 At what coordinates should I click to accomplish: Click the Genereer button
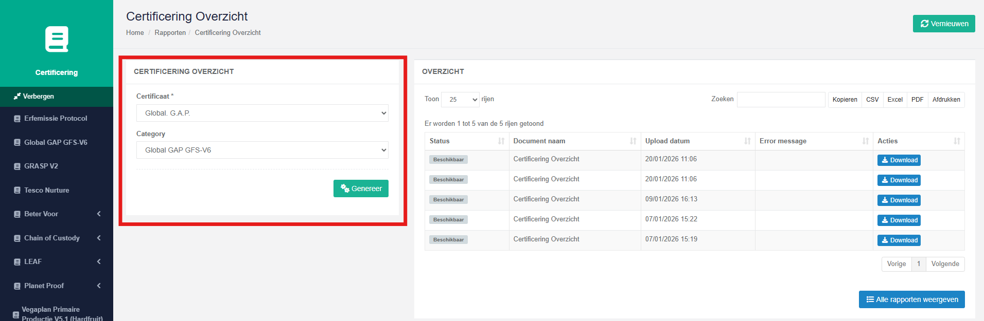click(x=361, y=188)
